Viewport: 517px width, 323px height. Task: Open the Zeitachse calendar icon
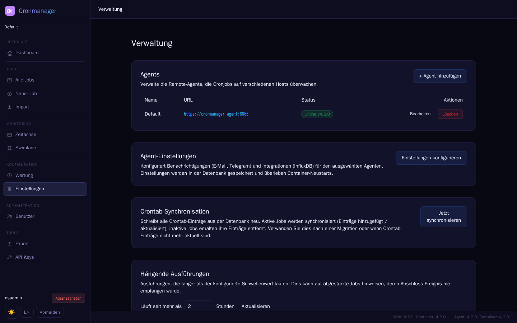pos(10,135)
